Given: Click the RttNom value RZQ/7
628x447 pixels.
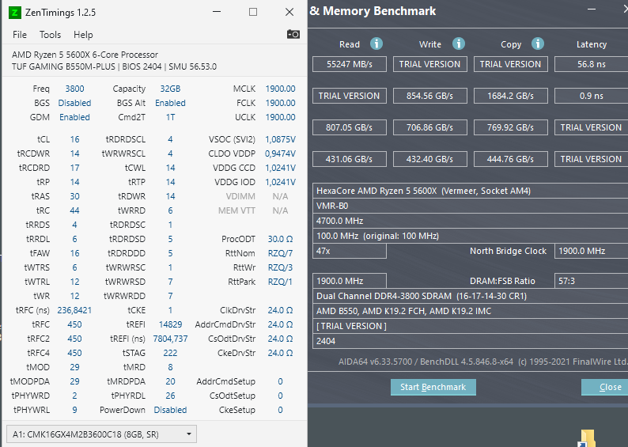Looking at the screenshot, I should pyautogui.click(x=280, y=253).
